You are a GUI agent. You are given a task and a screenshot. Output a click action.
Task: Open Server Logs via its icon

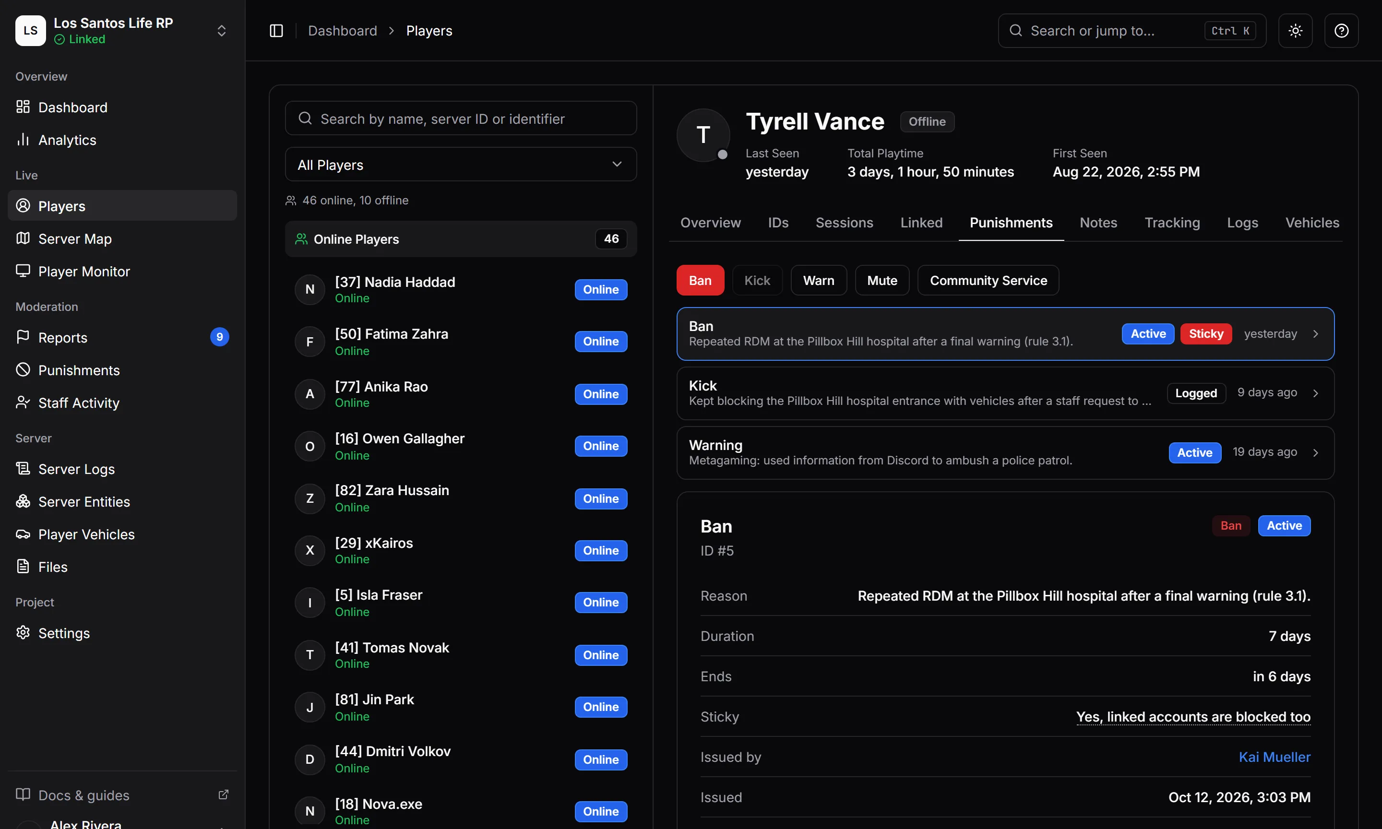23,469
